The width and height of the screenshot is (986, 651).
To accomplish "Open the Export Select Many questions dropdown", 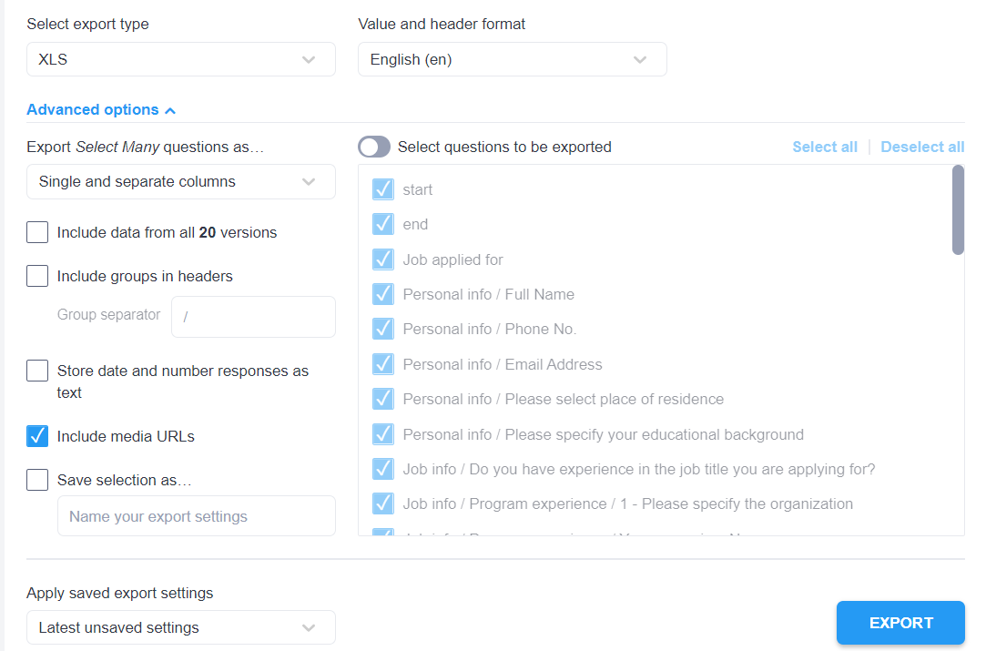I will [180, 181].
